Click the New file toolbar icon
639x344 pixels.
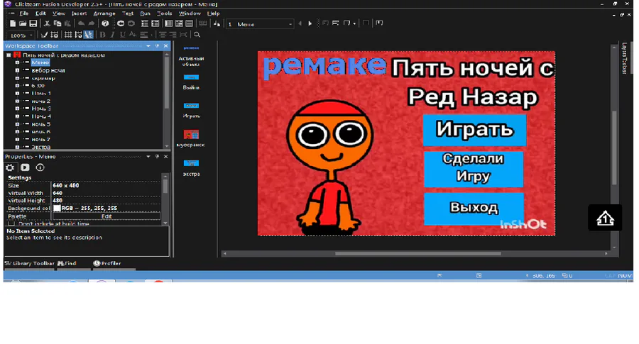tap(13, 23)
